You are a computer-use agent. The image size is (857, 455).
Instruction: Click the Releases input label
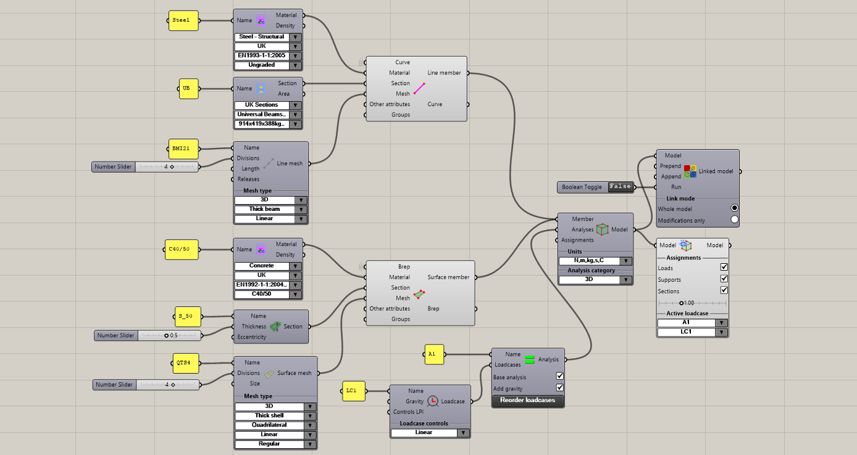tap(248, 179)
